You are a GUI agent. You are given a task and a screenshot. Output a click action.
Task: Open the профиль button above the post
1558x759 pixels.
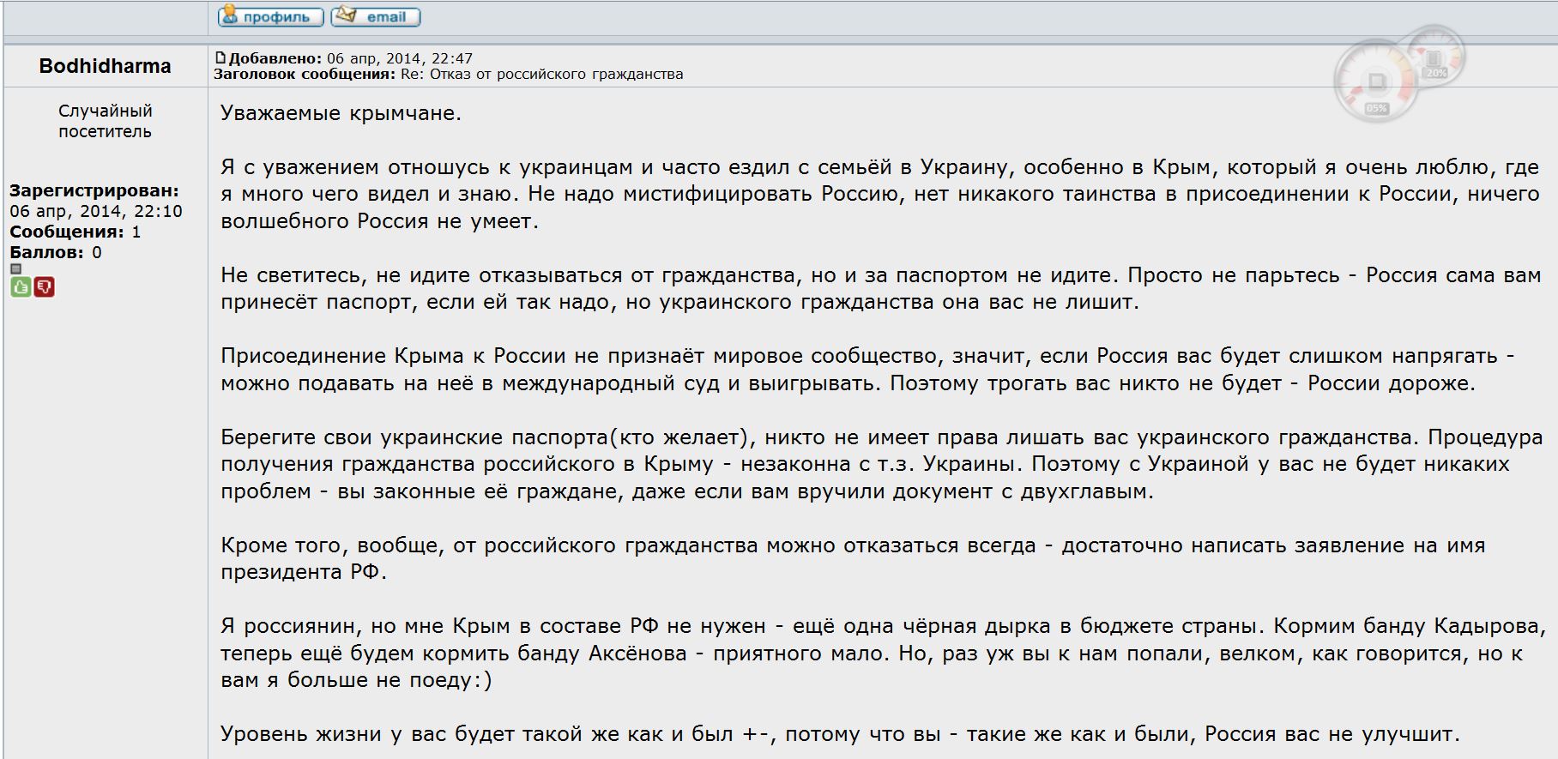coord(270,16)
